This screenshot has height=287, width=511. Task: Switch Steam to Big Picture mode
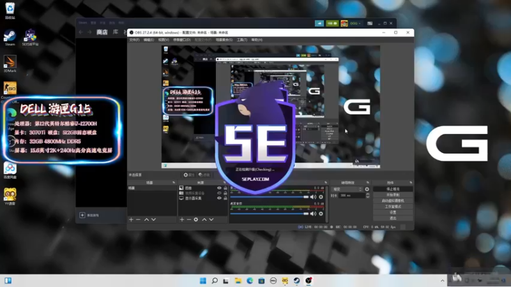[x=370, y=24]
